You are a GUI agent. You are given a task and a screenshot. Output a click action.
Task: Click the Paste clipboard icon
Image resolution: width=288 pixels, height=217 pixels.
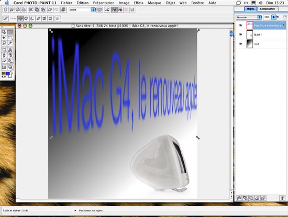click(x=43, y=9)
